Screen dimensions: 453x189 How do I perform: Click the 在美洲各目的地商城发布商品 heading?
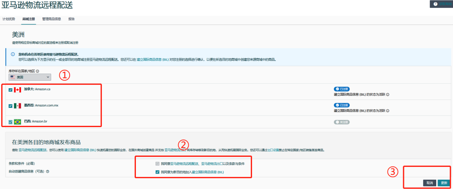pos(46,142)
